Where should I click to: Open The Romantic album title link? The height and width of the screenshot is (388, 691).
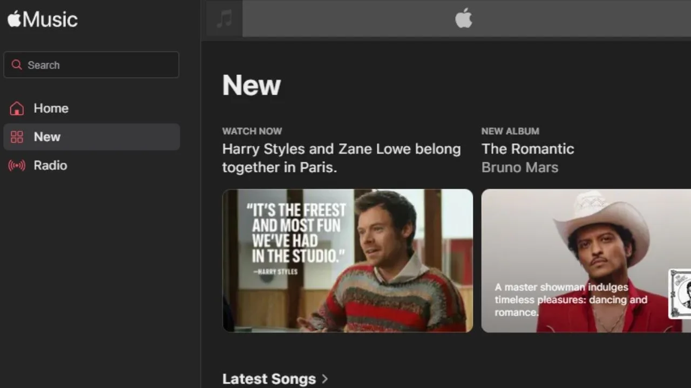[527, 149]
